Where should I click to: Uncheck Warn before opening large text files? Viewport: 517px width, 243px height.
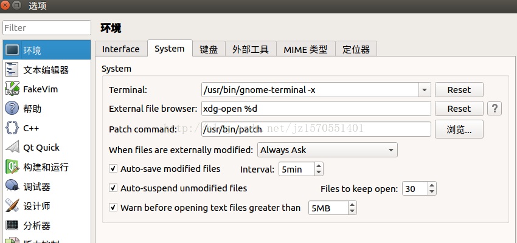click(x=113, y=208)
